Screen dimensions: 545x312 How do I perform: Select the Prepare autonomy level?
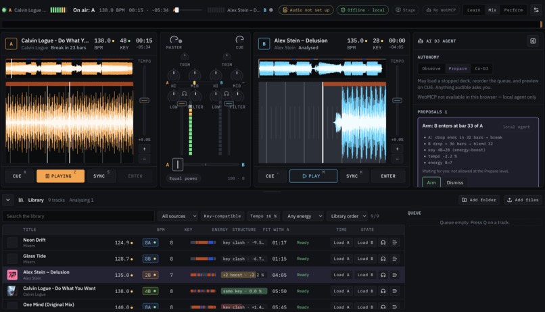pos(457,69)
